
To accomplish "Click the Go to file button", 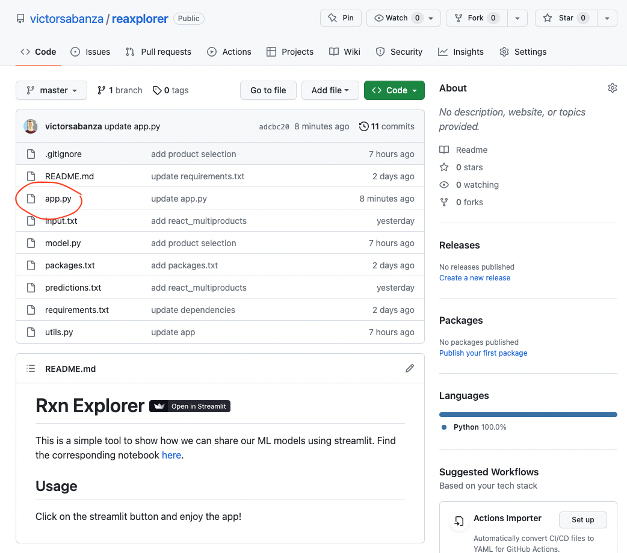I will (x=268, y=90).
